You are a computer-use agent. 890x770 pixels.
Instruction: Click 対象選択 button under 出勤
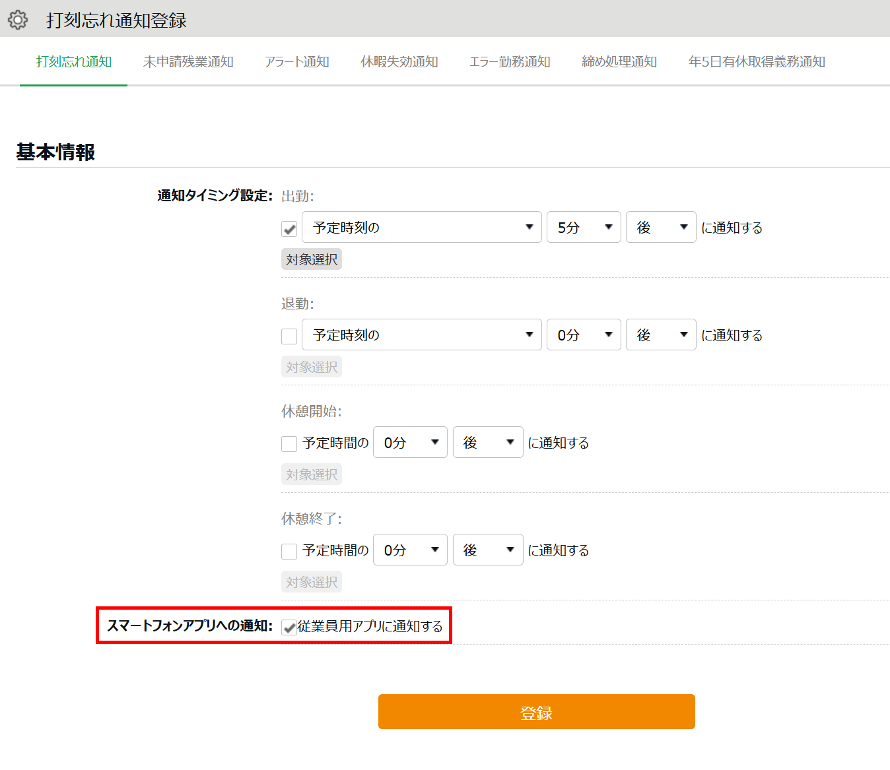(312, 259)
